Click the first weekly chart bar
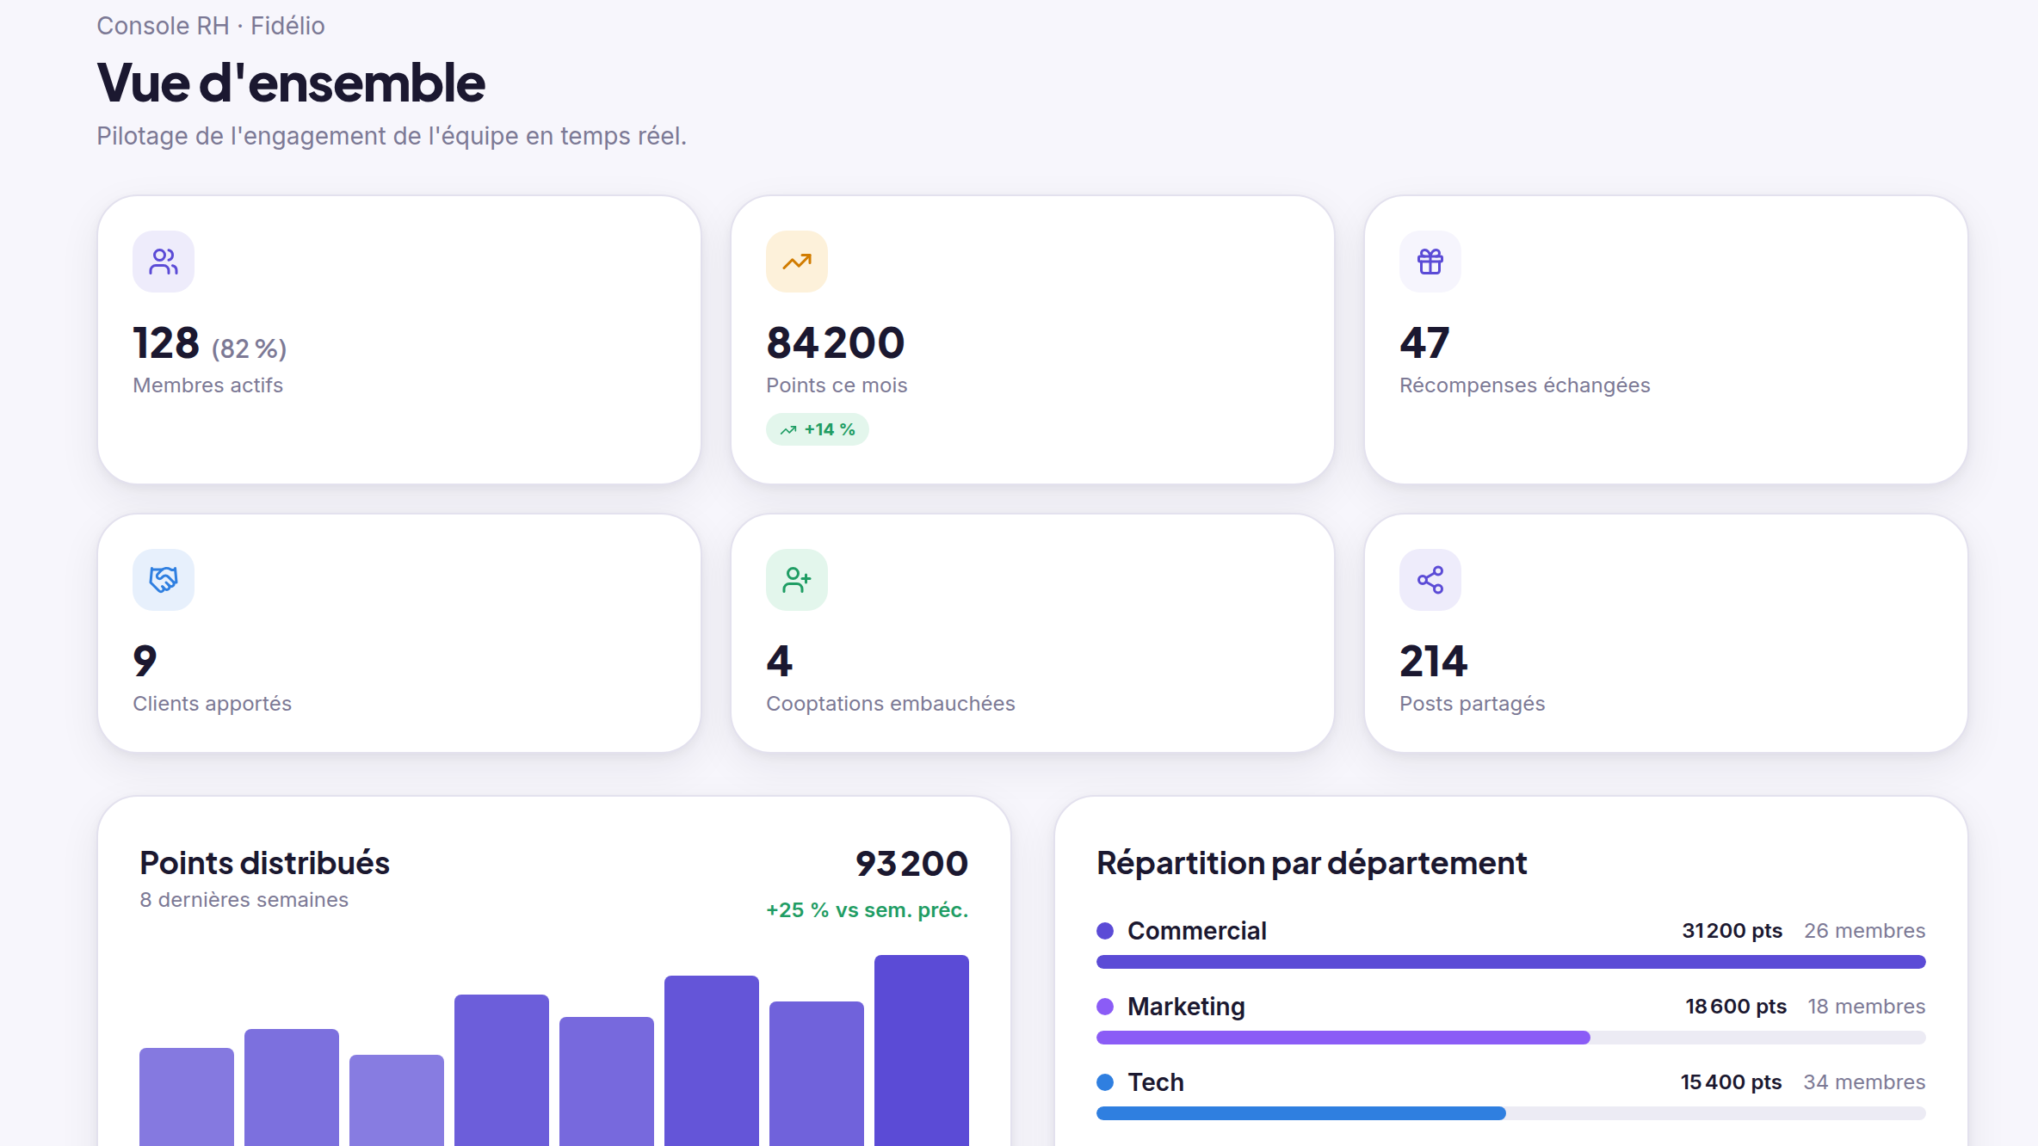This screenshot has width=2038, height=1146. pos(187,1097)
